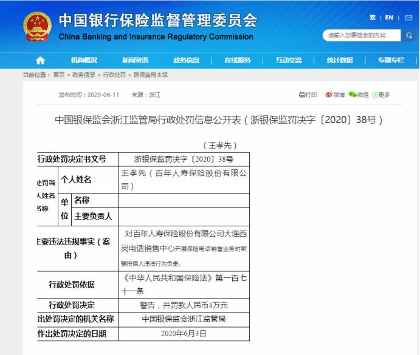Switch language to EN

click(389, 18)
